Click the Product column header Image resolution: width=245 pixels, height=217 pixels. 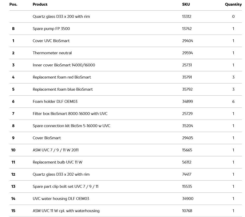pos(40,4)
